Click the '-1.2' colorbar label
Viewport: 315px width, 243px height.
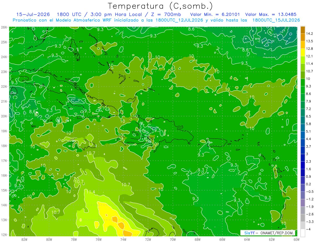pyautogui.click(x=309, y=199)
